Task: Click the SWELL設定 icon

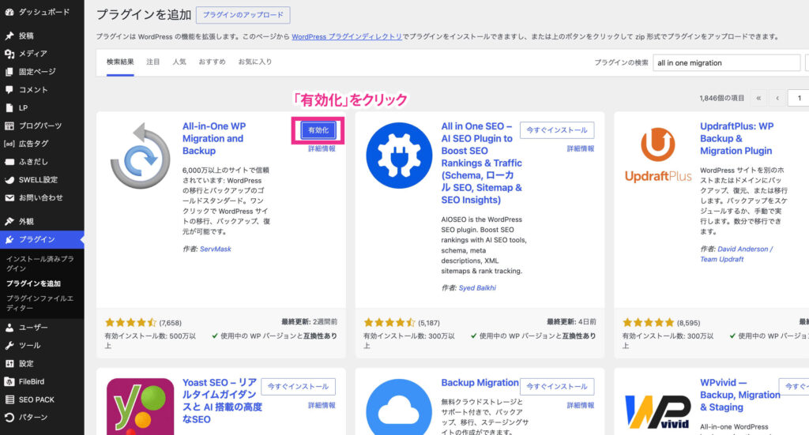Action: click(x=9, y=180)
